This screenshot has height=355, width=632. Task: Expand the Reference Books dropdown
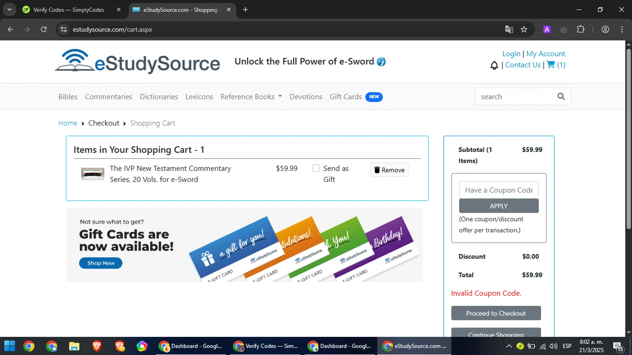(x=251, y=96)
